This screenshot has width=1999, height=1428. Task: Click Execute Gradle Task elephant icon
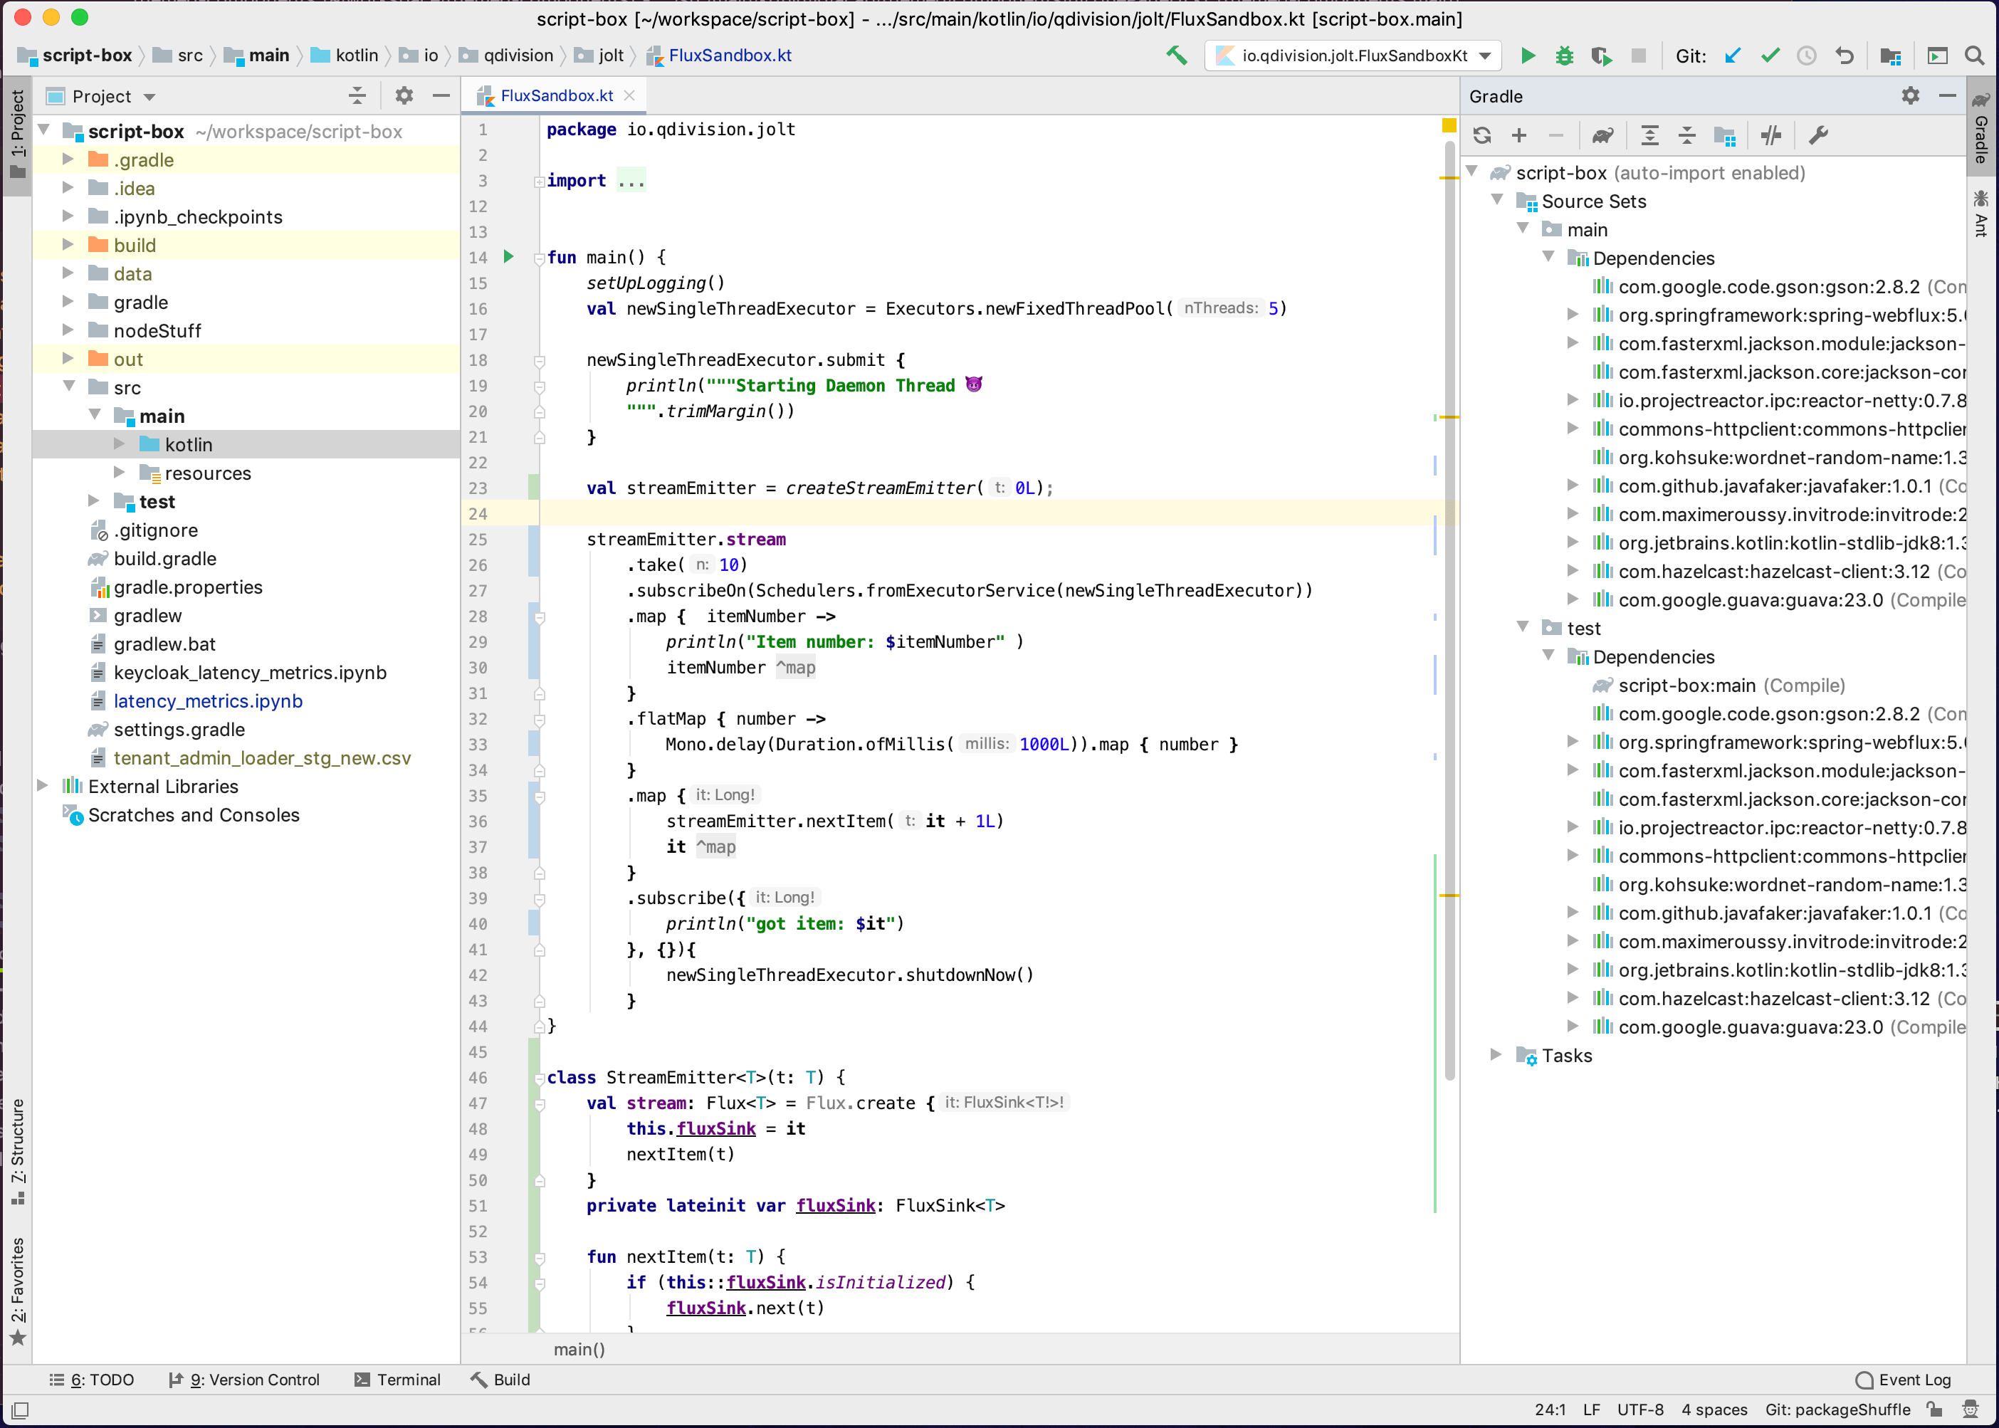(1602, 135)
